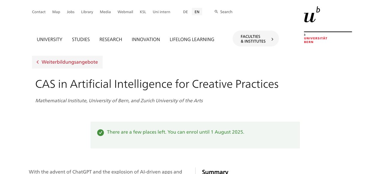Click the back arrow beside Weiterbildungsangebote
Image resolution: width=384 pixels, height=174 pixels.
[37, 62]
